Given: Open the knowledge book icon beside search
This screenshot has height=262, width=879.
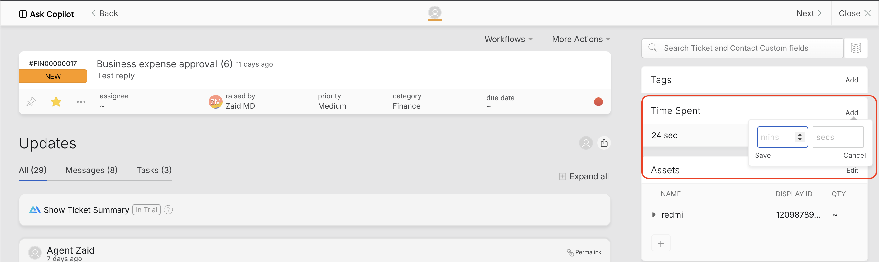Looking at the screenshot, I should pyautogui.click(x=856, y=48).
